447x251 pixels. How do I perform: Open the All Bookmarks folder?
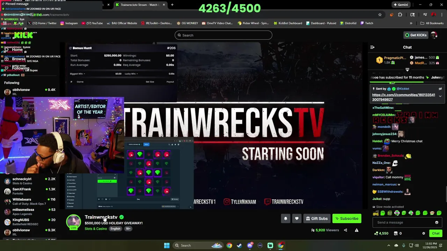[432, 23]
